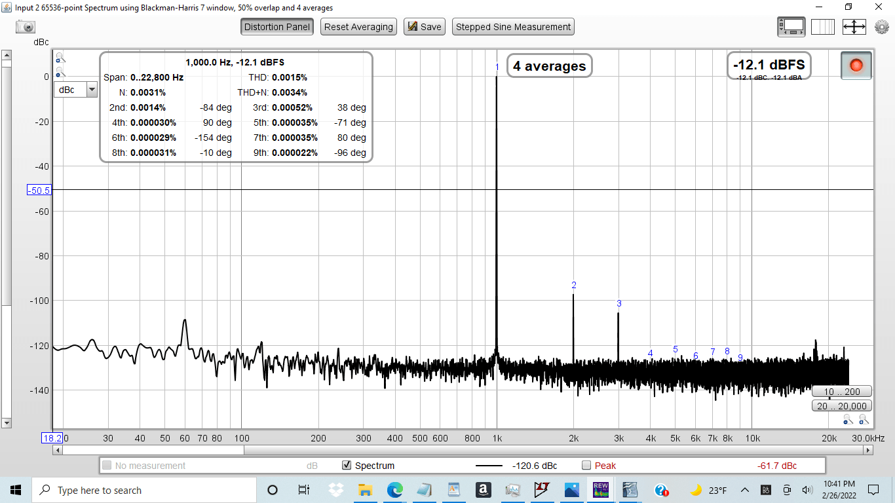Image resolution: width=895 pixels, height=503 pixels.
Task: Switch to the REW taskbar icon
Action: tap(601, 490)
